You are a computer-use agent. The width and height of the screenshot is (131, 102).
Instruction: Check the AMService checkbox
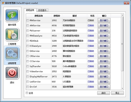[28, 26]
